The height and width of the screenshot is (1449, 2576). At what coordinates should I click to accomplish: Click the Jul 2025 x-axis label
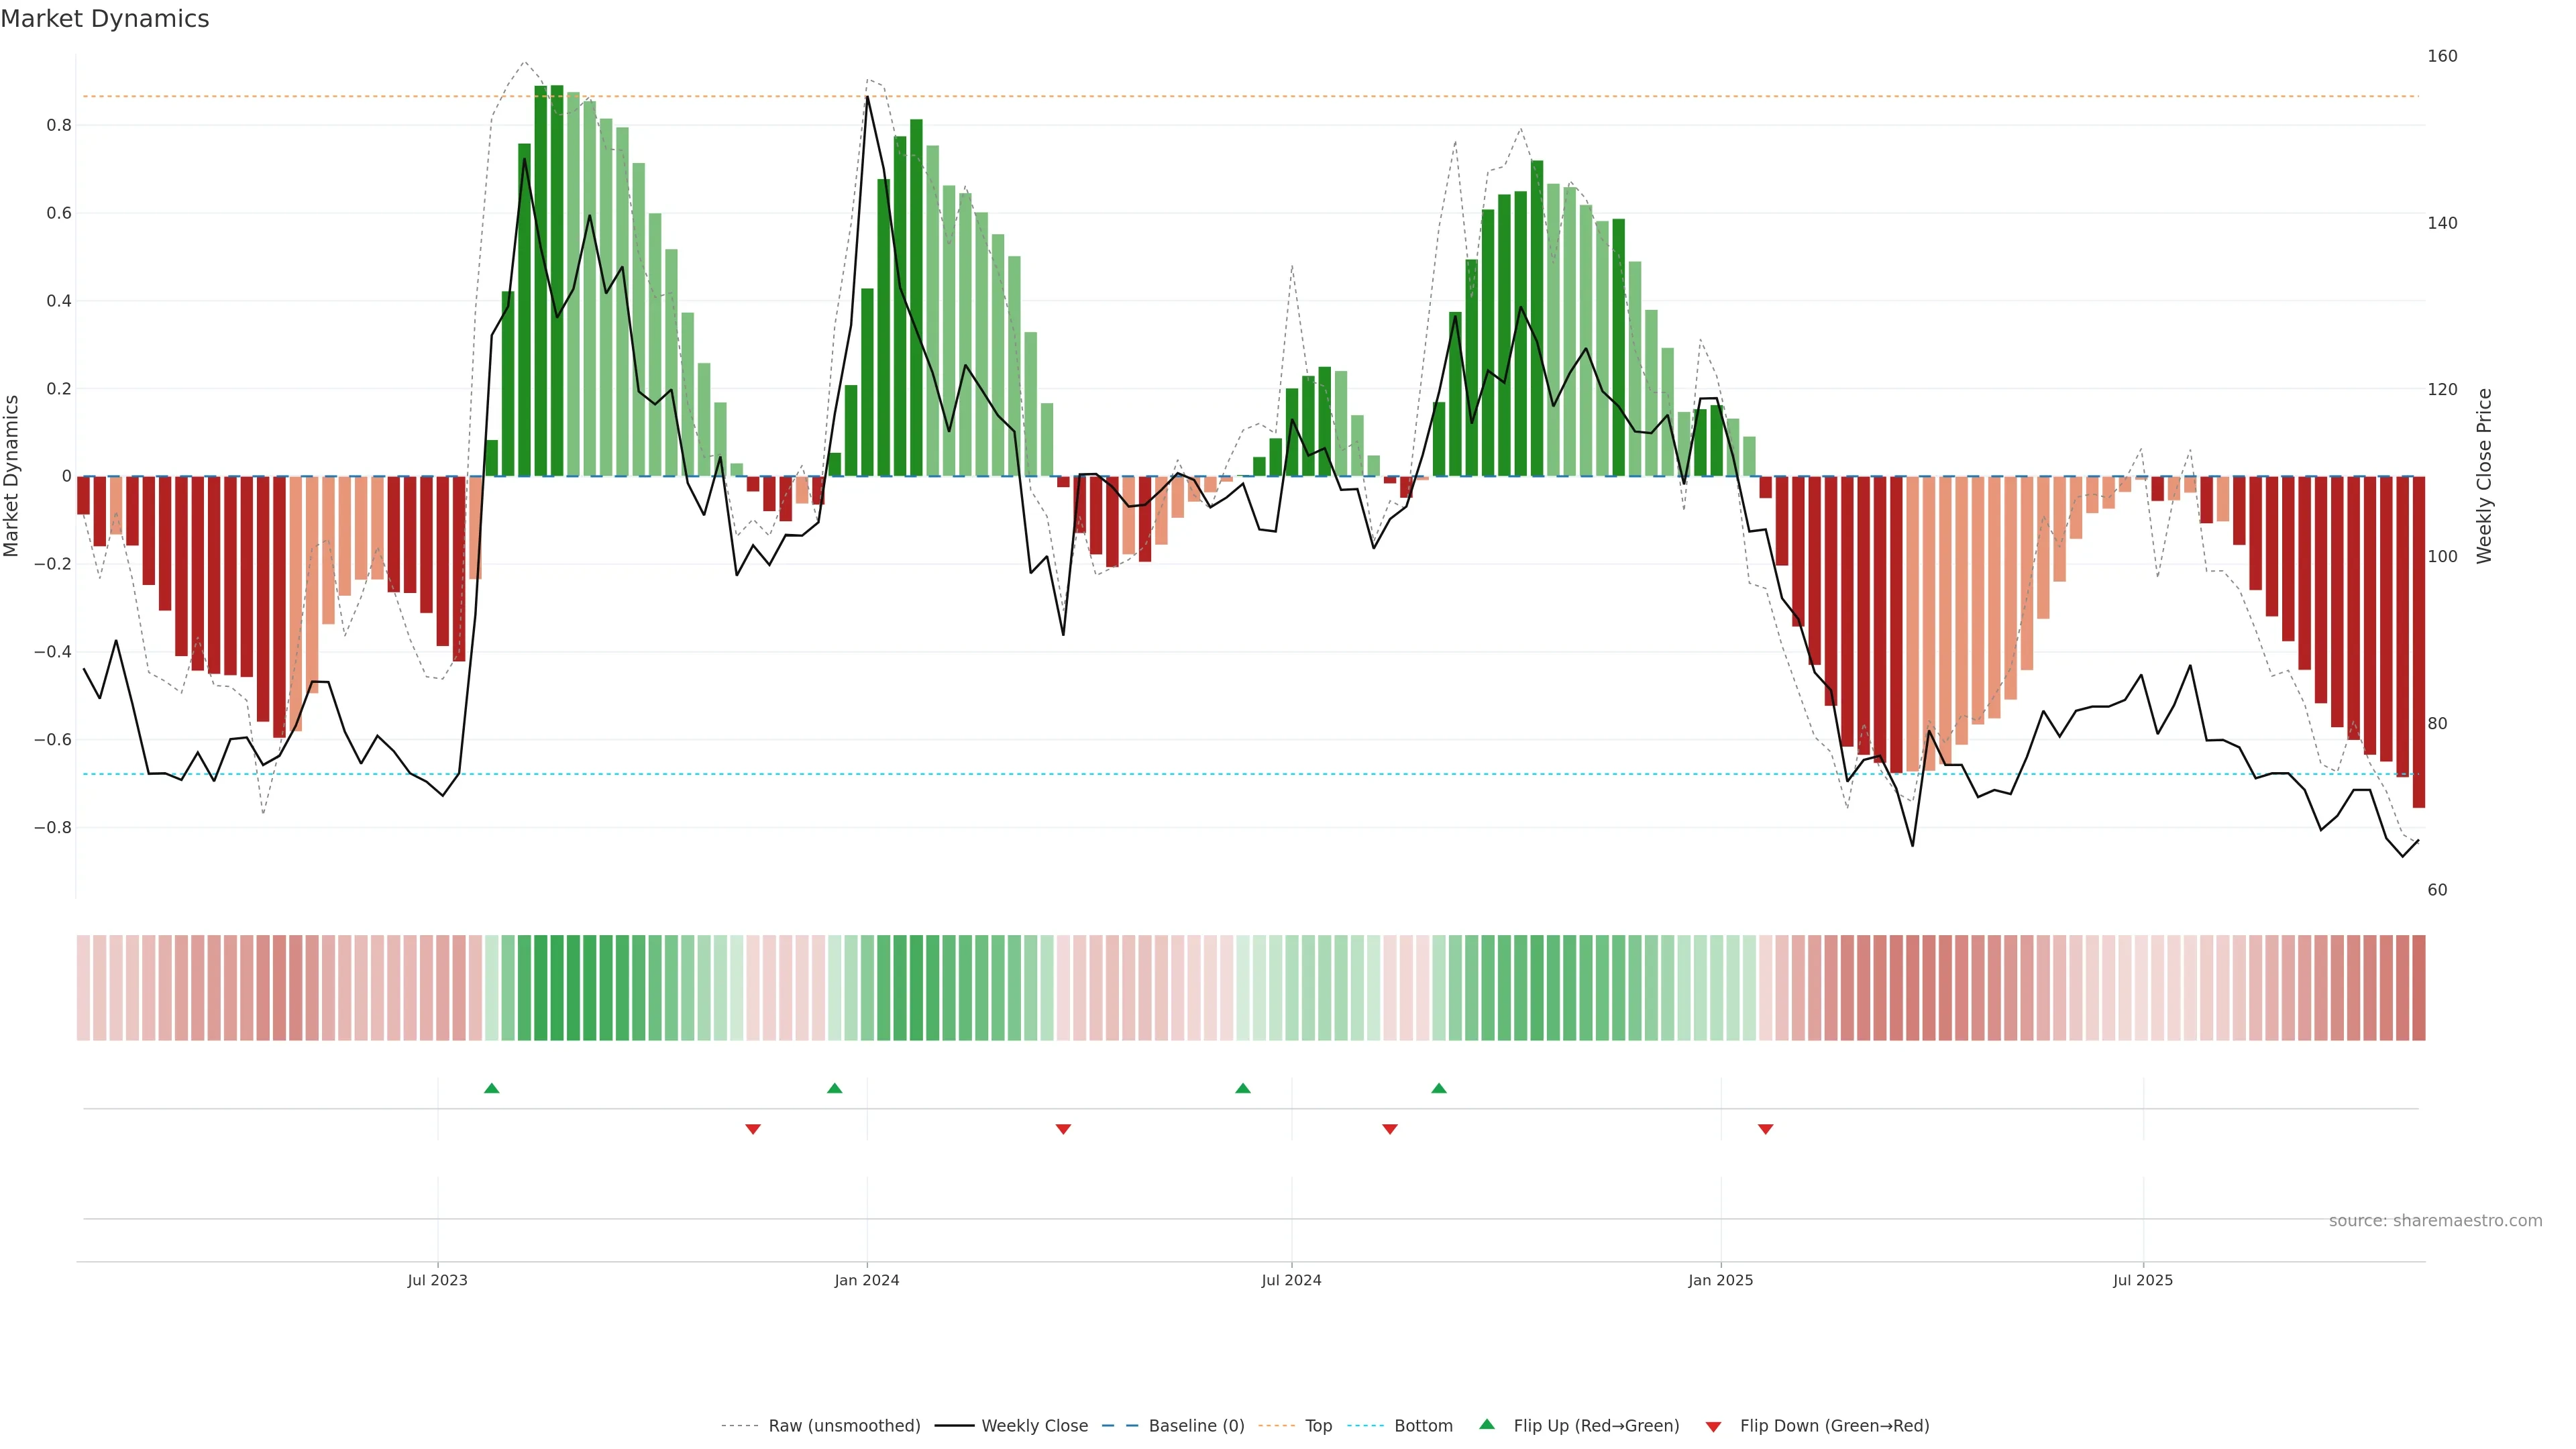pyautogui.click(x=2142, y=1280)
